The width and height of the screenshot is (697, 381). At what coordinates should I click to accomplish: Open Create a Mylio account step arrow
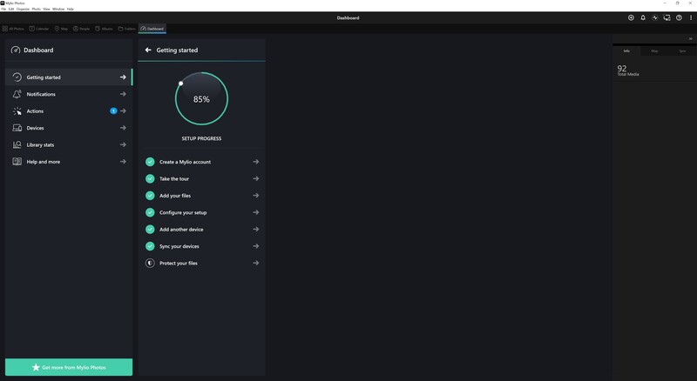(256, 162)
